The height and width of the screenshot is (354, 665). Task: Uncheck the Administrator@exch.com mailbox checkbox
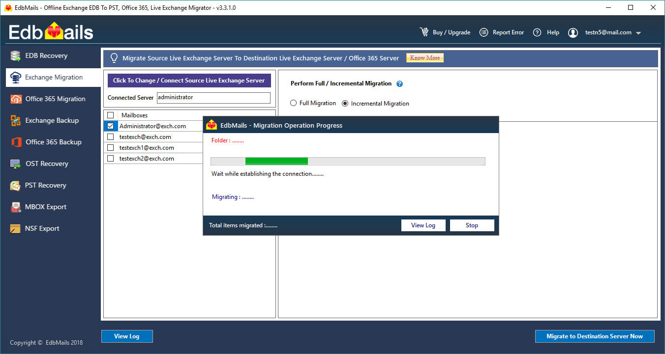pos(110,126)
